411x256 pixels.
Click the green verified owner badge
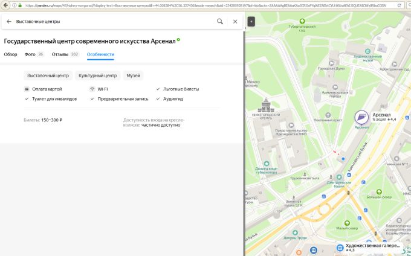point(178,40)
